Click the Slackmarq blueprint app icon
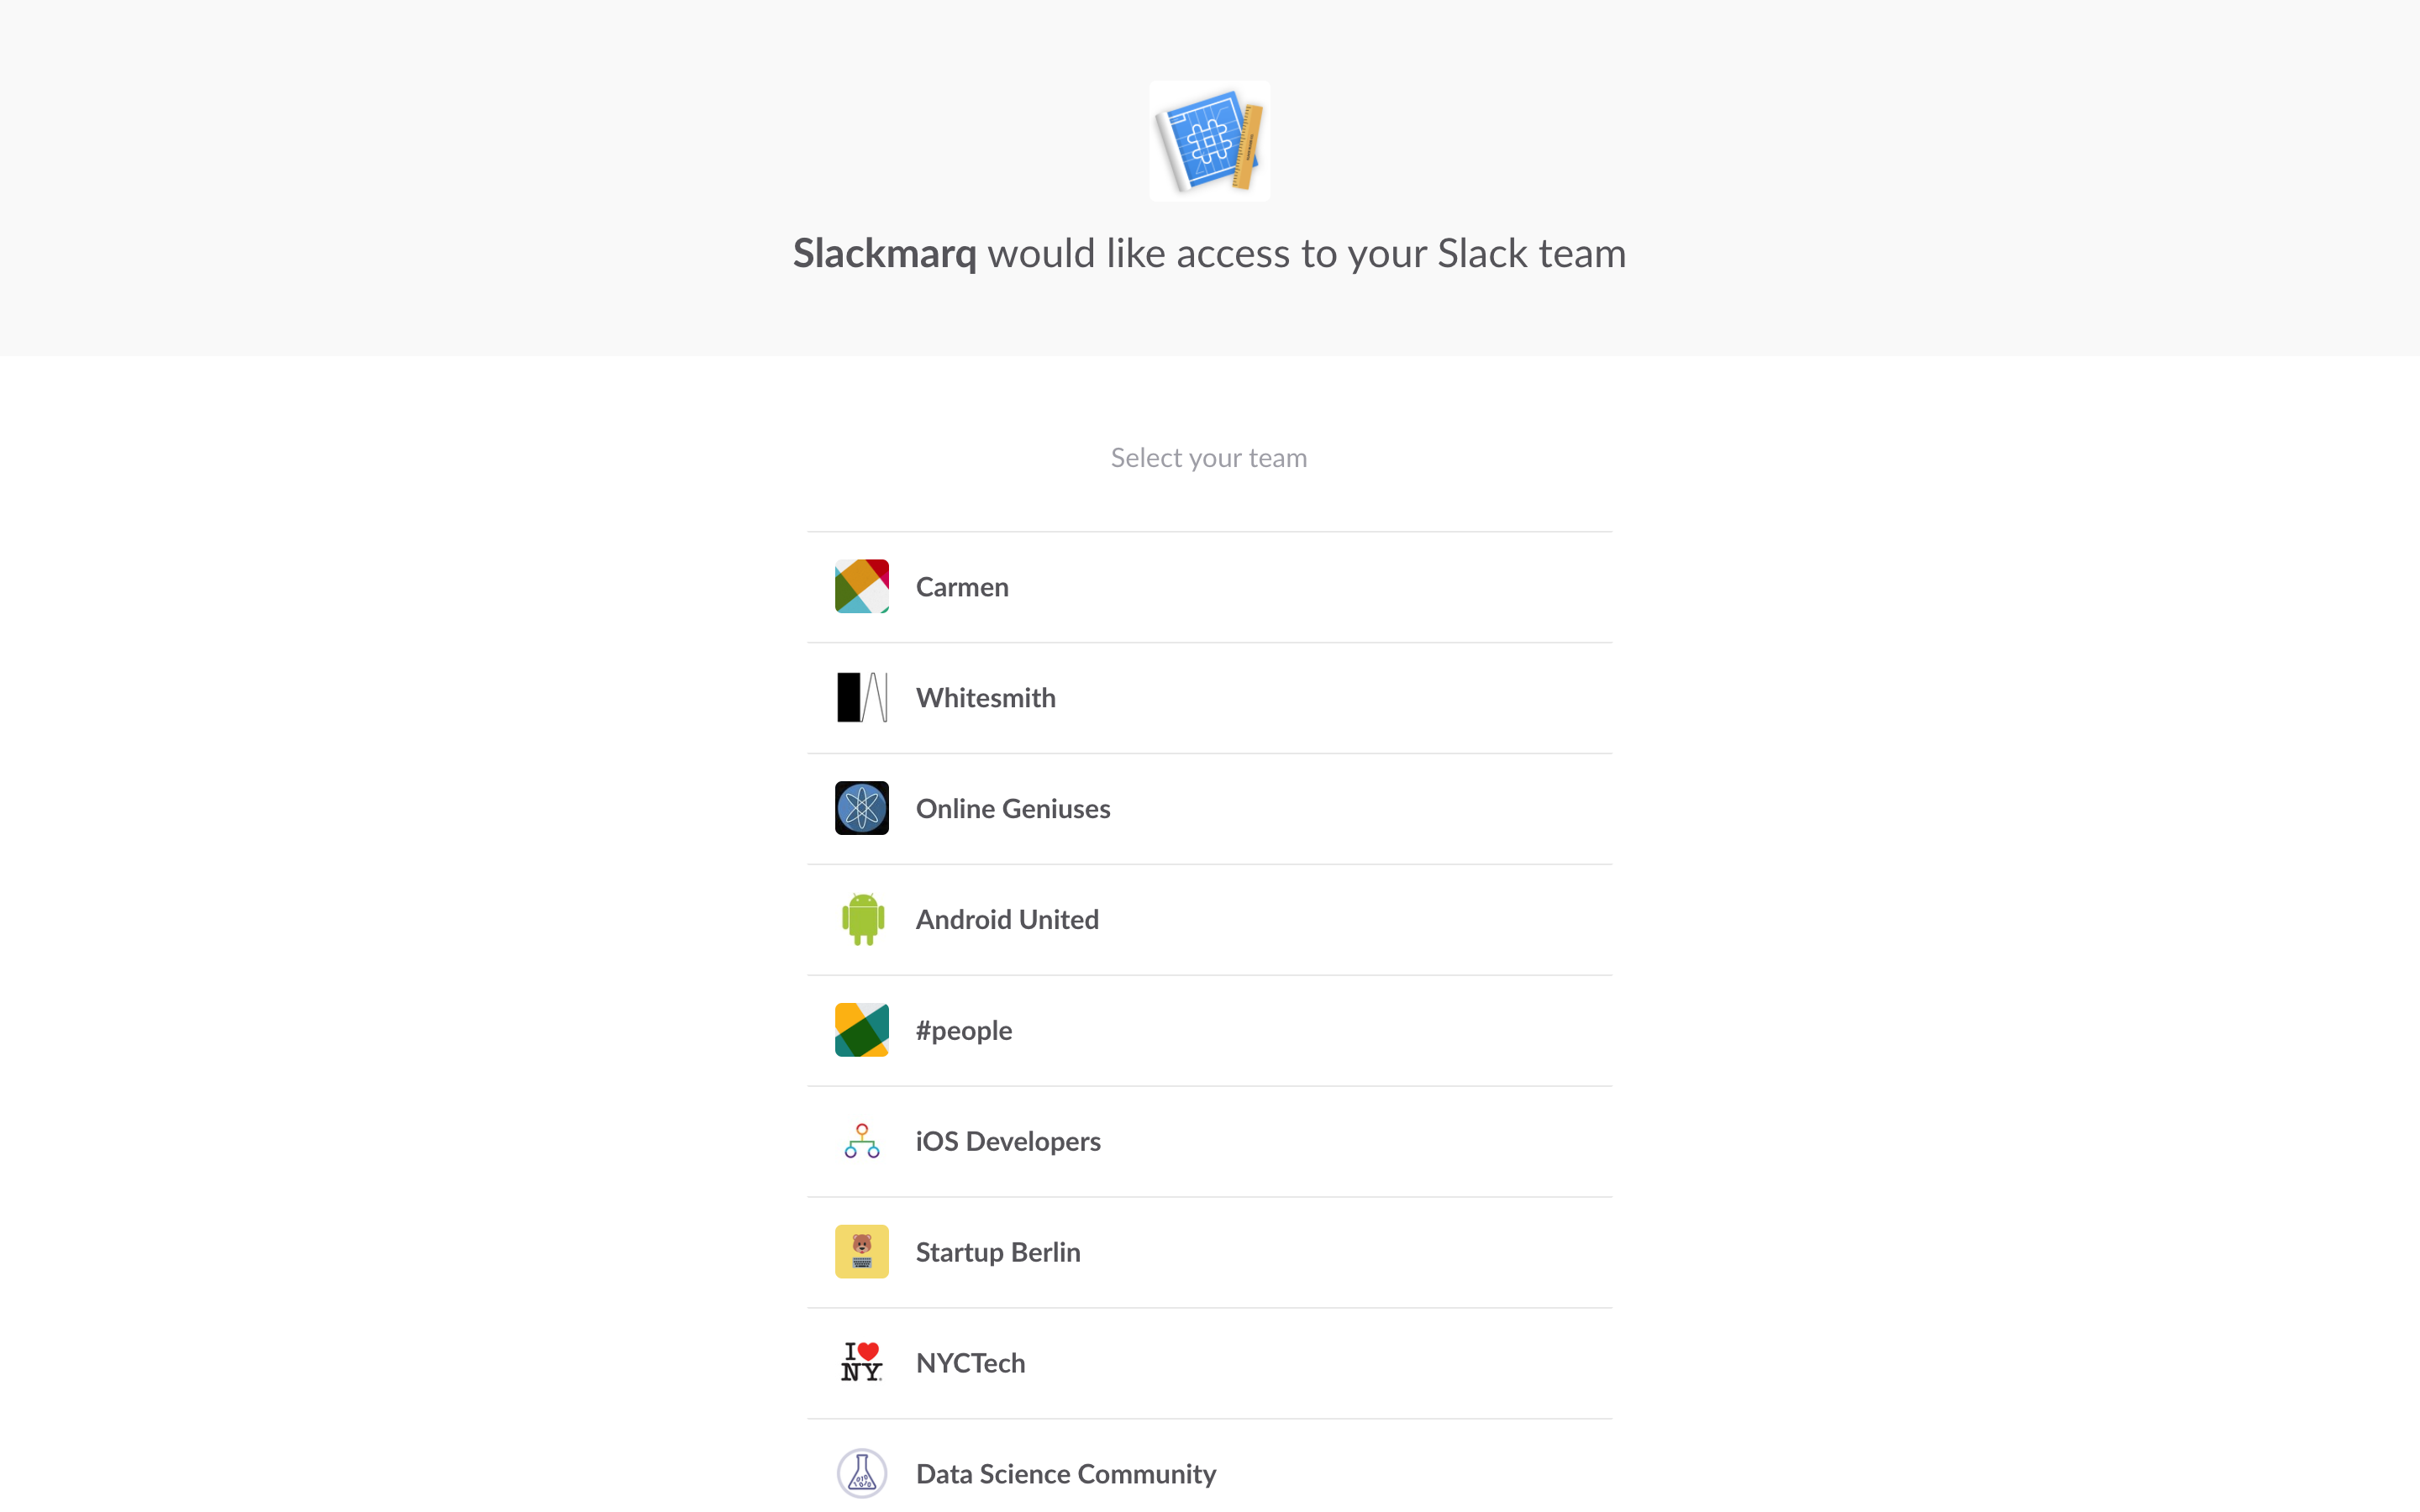Image resolution: width=2420 pixels, height=1512 pixels. pos(1209,141)
